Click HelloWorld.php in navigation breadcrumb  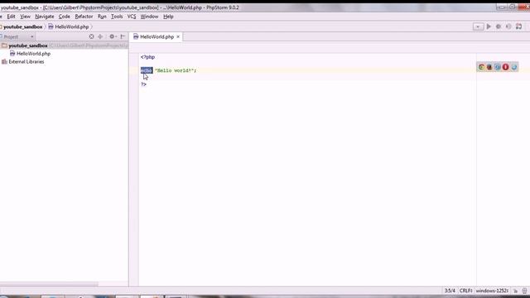(72, 26)
